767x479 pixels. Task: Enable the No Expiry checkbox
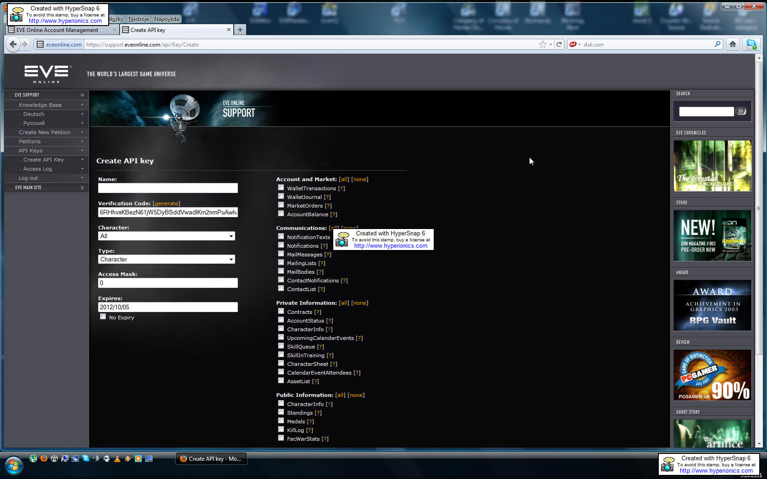pos(103,317)
